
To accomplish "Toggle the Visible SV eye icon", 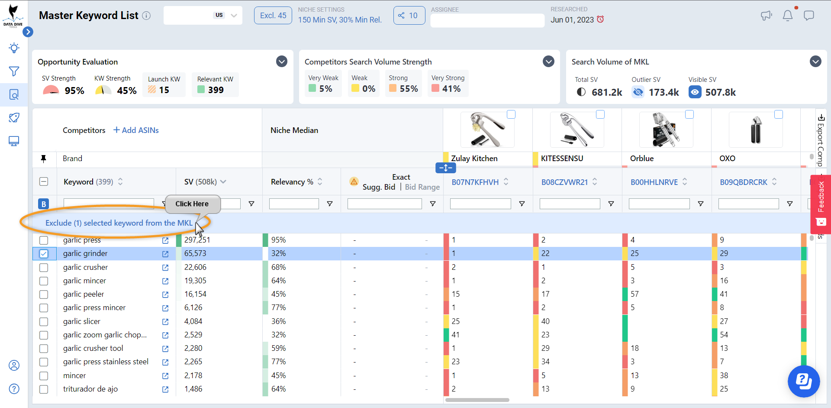I will pos(695,92).
